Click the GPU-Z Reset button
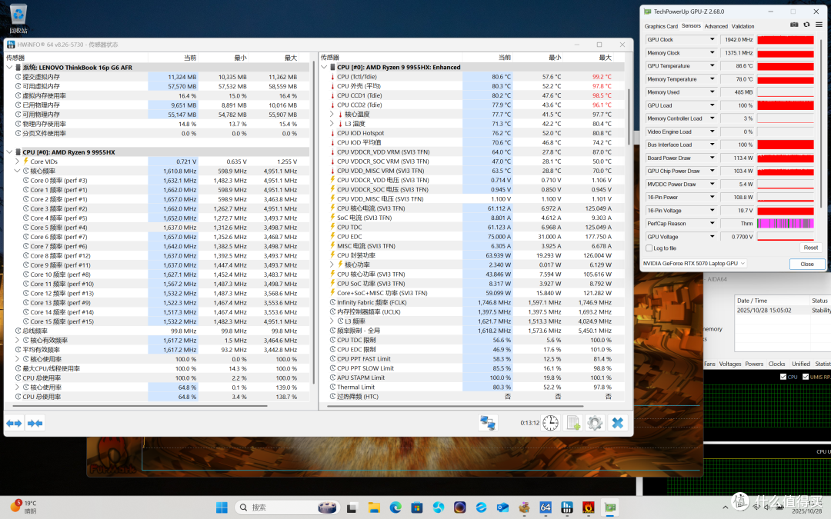831x519 pixels. click(x=810, y=248)
